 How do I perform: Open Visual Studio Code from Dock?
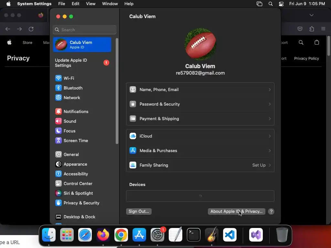(230, 235)
